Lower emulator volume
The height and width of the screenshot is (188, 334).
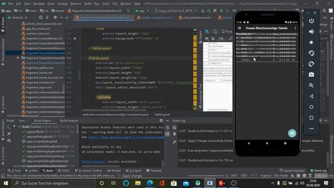tap(311, 42)
